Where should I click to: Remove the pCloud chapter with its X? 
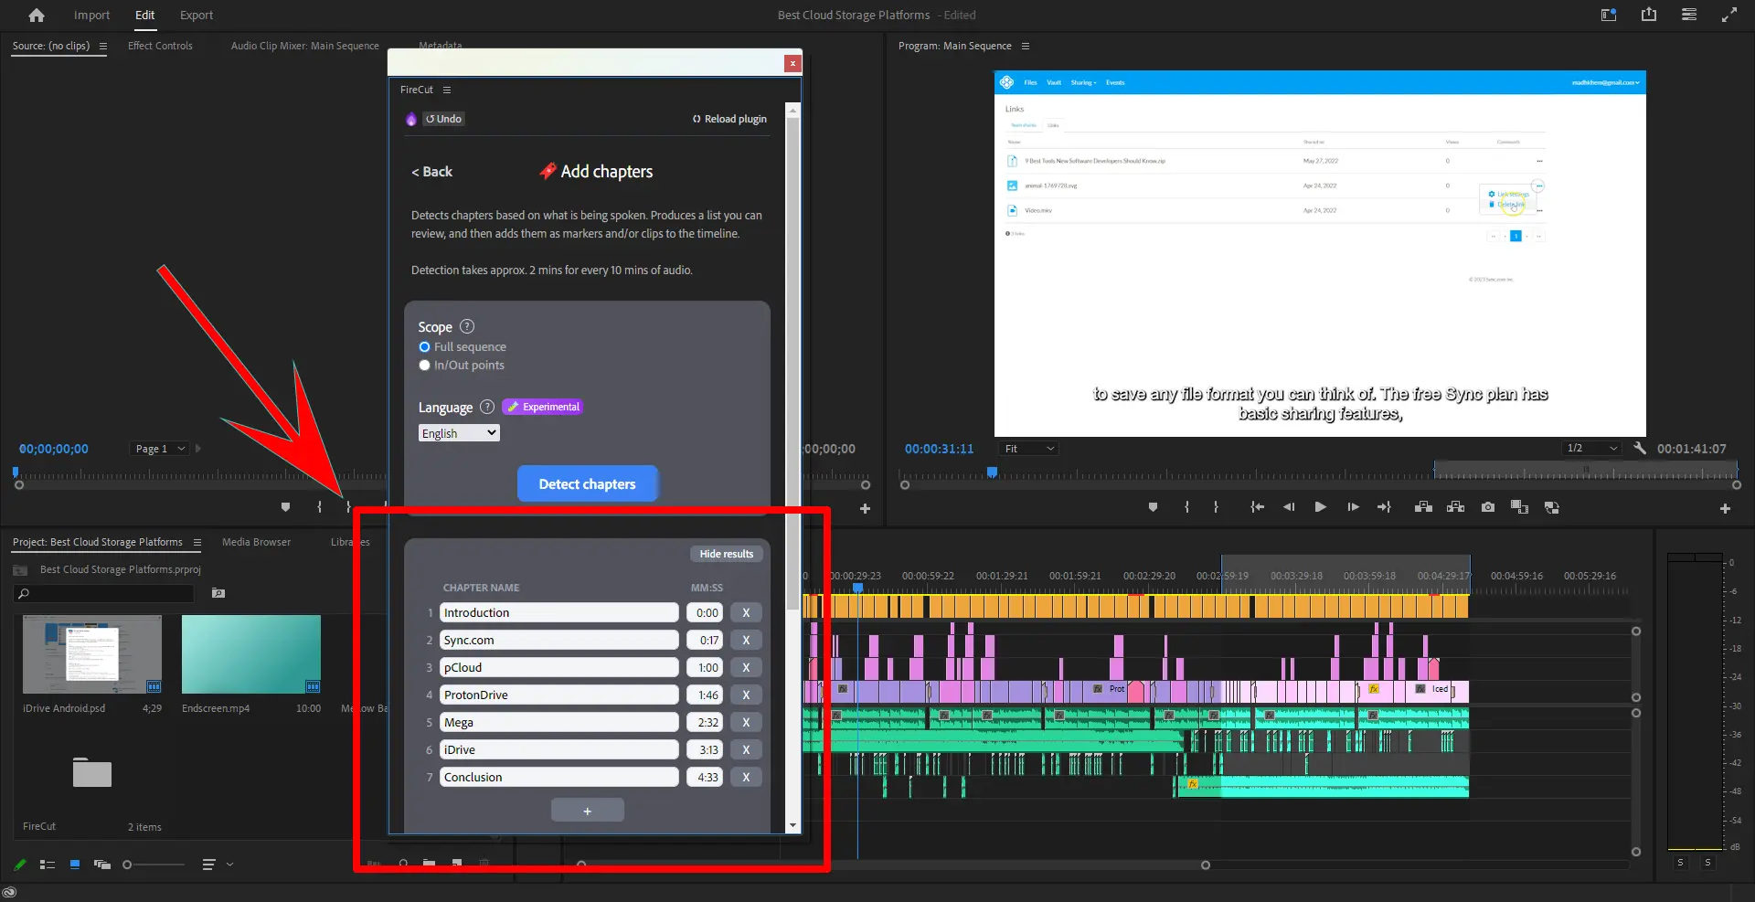[746, 668]
